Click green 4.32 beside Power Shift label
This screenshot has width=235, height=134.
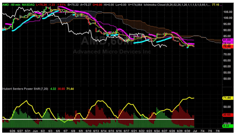point(53,89)
